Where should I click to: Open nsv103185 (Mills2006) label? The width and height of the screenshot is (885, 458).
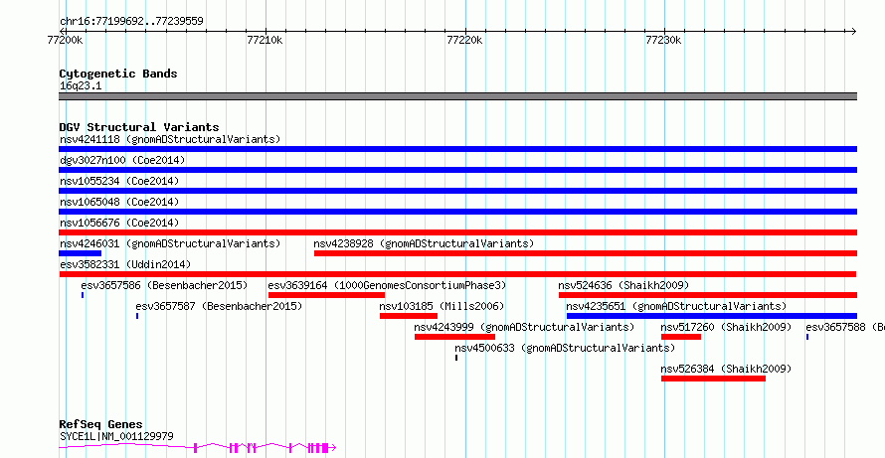point(442,306)
